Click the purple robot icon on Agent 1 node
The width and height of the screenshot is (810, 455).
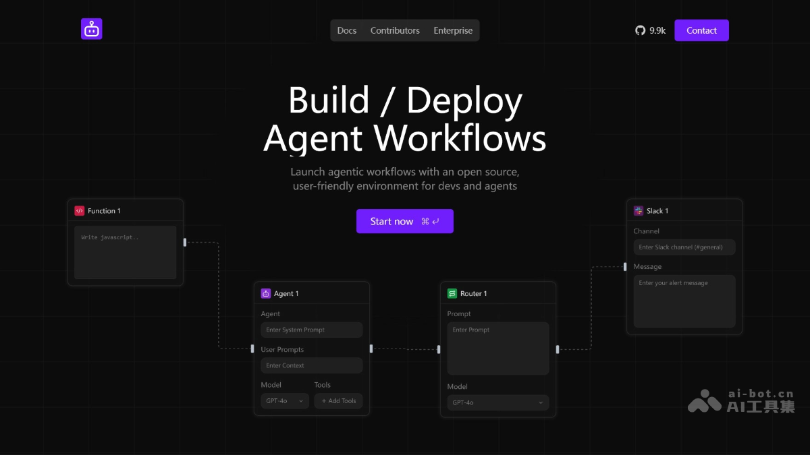pyautogui.click(x=266, y=293)
